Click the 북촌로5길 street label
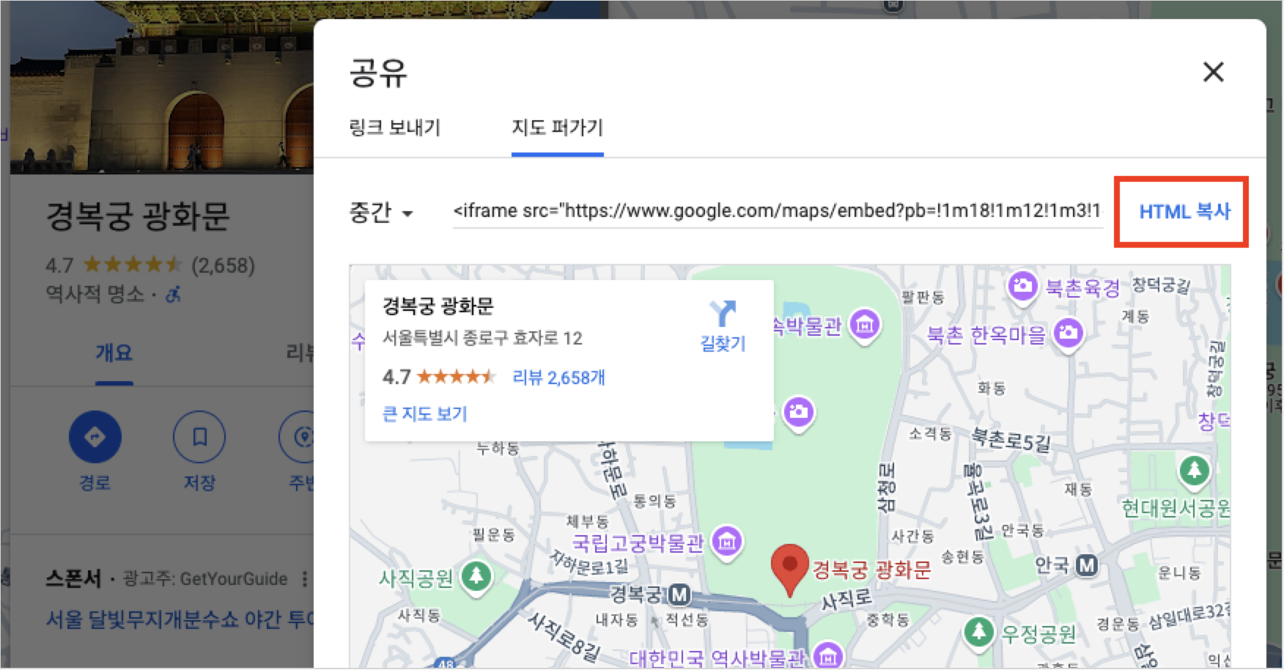Image resolution: width=1284 pixels, height=670 pixels. (x=1011, y=440)
